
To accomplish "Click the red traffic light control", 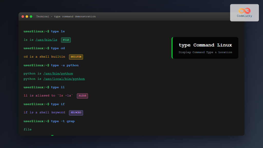I will tap(23, 16).
